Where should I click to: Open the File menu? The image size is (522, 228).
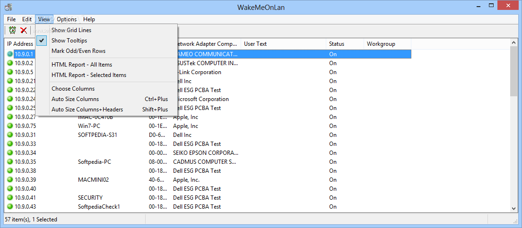11,19
